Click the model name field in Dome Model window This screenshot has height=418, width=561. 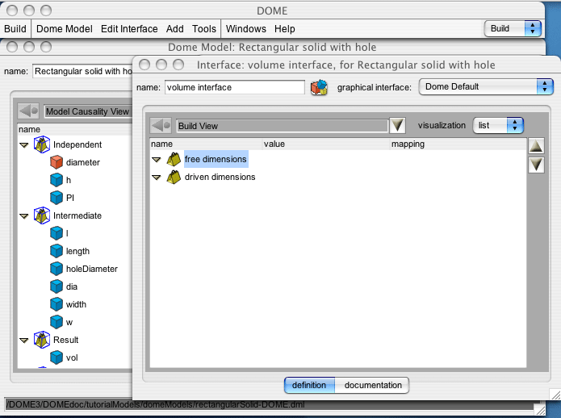click(x=82, y=71)
